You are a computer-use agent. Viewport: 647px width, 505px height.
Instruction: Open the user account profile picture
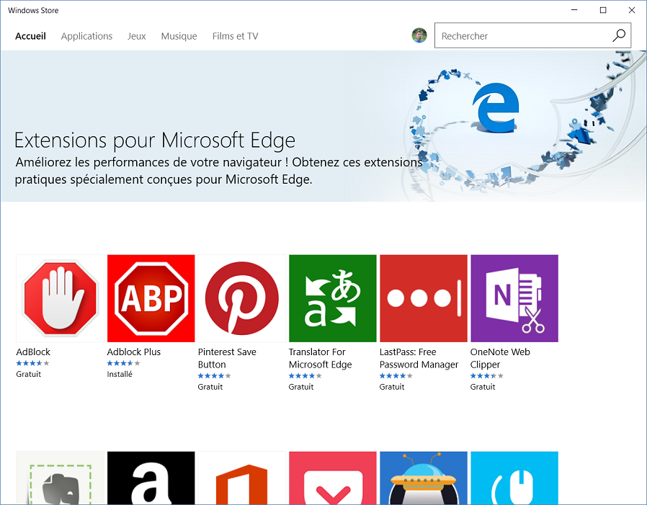click(419, 35)
